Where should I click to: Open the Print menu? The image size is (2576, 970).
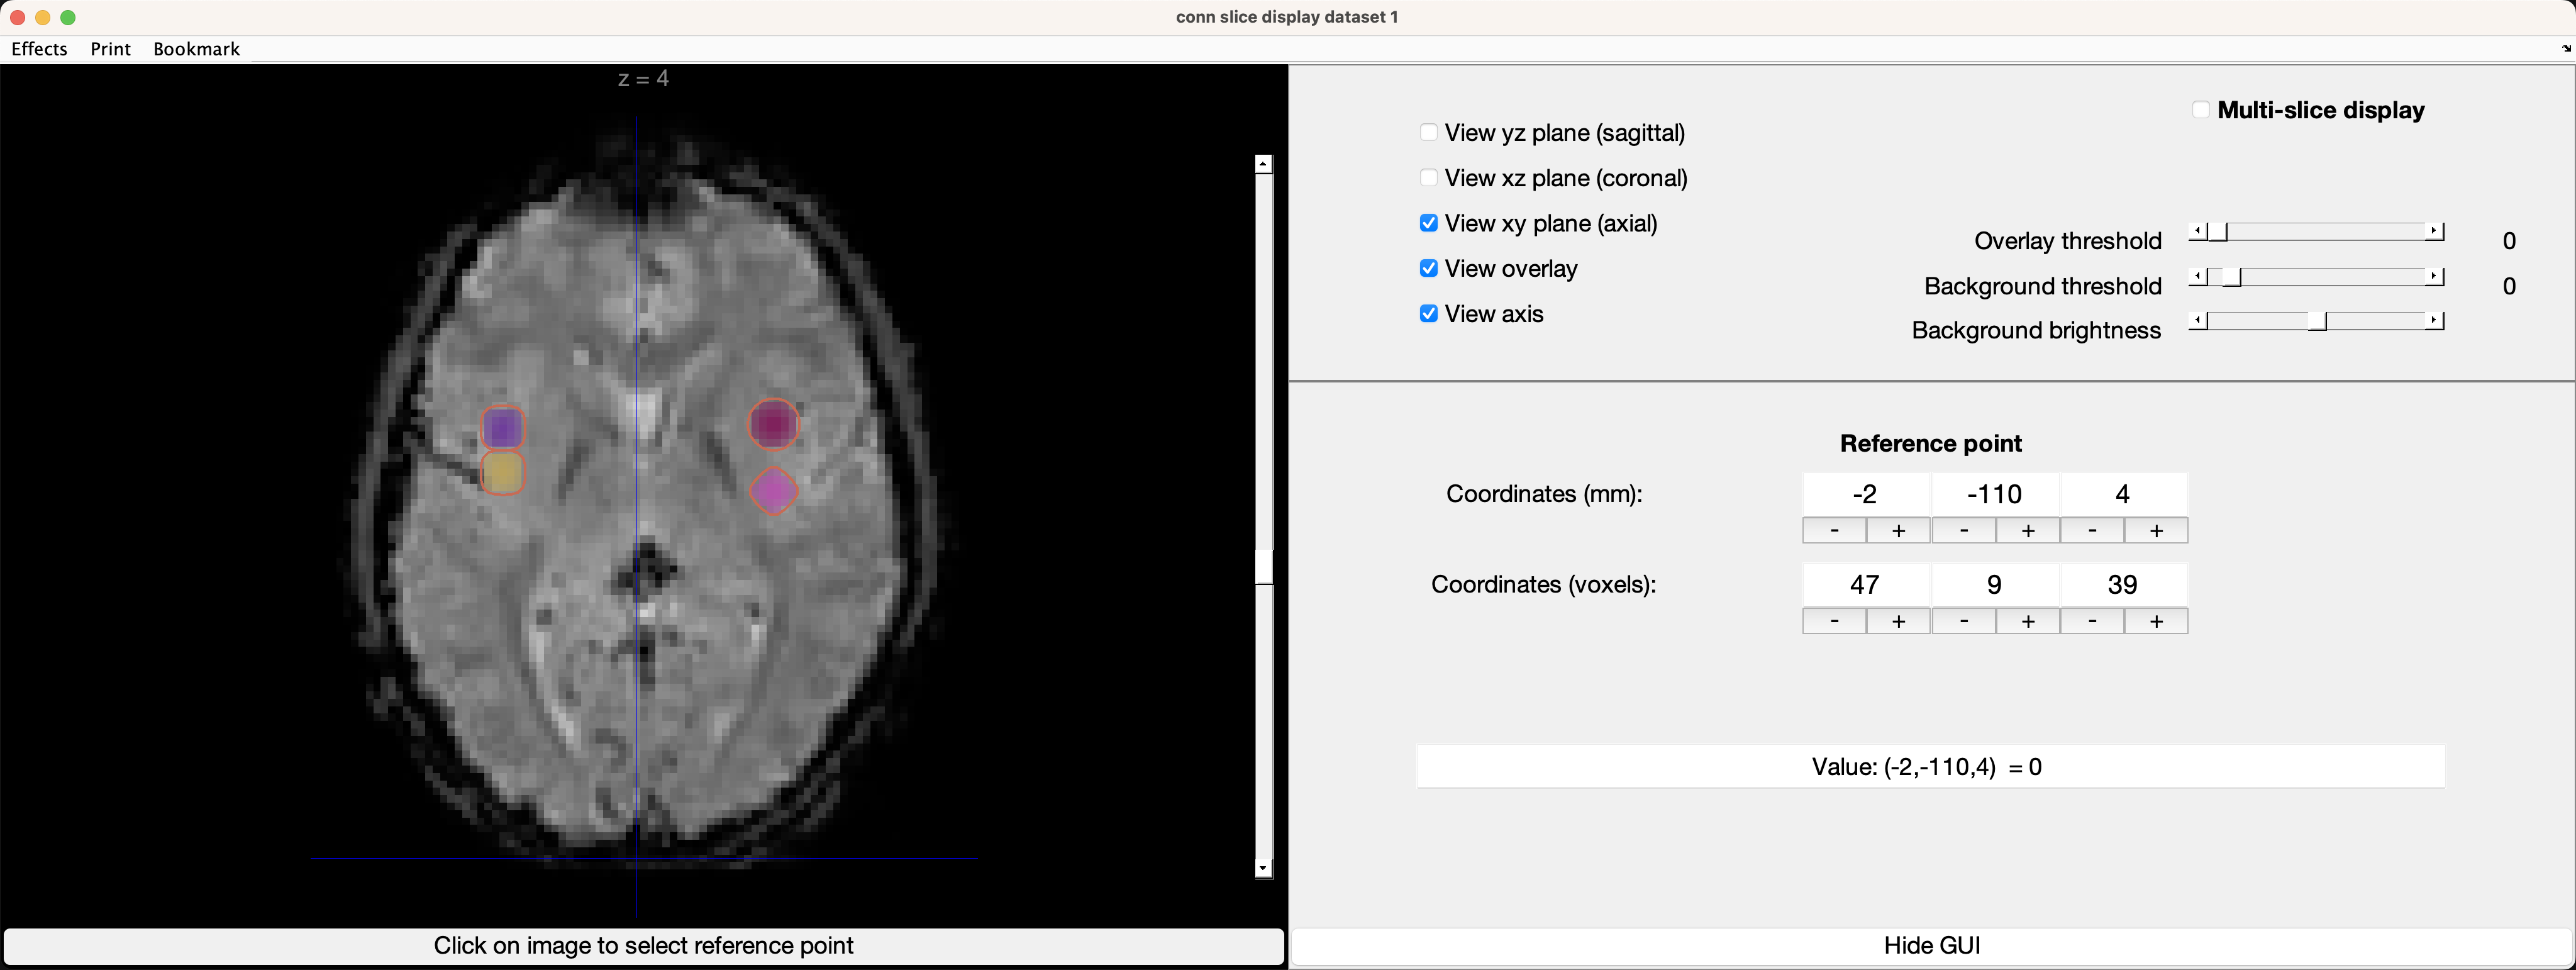[x=111, y=49]
